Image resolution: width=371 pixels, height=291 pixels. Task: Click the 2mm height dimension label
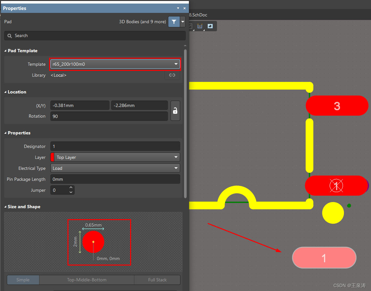click(x=75, y=242)
